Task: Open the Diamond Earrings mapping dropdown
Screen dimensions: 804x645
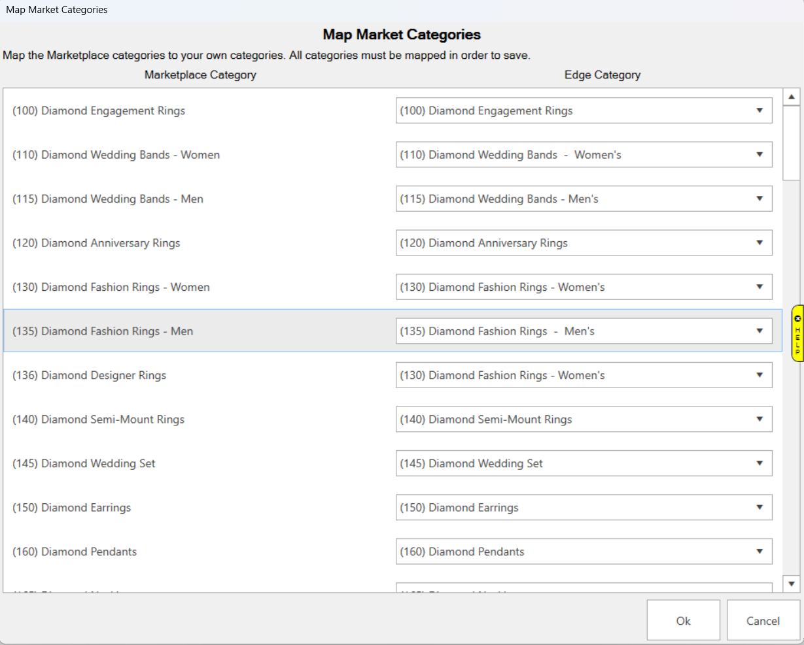Action: click(x=760, y=507)
